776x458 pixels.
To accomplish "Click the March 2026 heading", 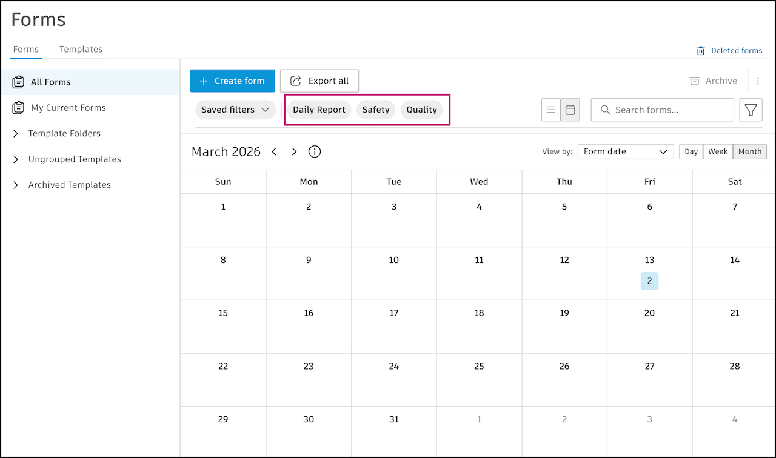I will tap(226, 151).
